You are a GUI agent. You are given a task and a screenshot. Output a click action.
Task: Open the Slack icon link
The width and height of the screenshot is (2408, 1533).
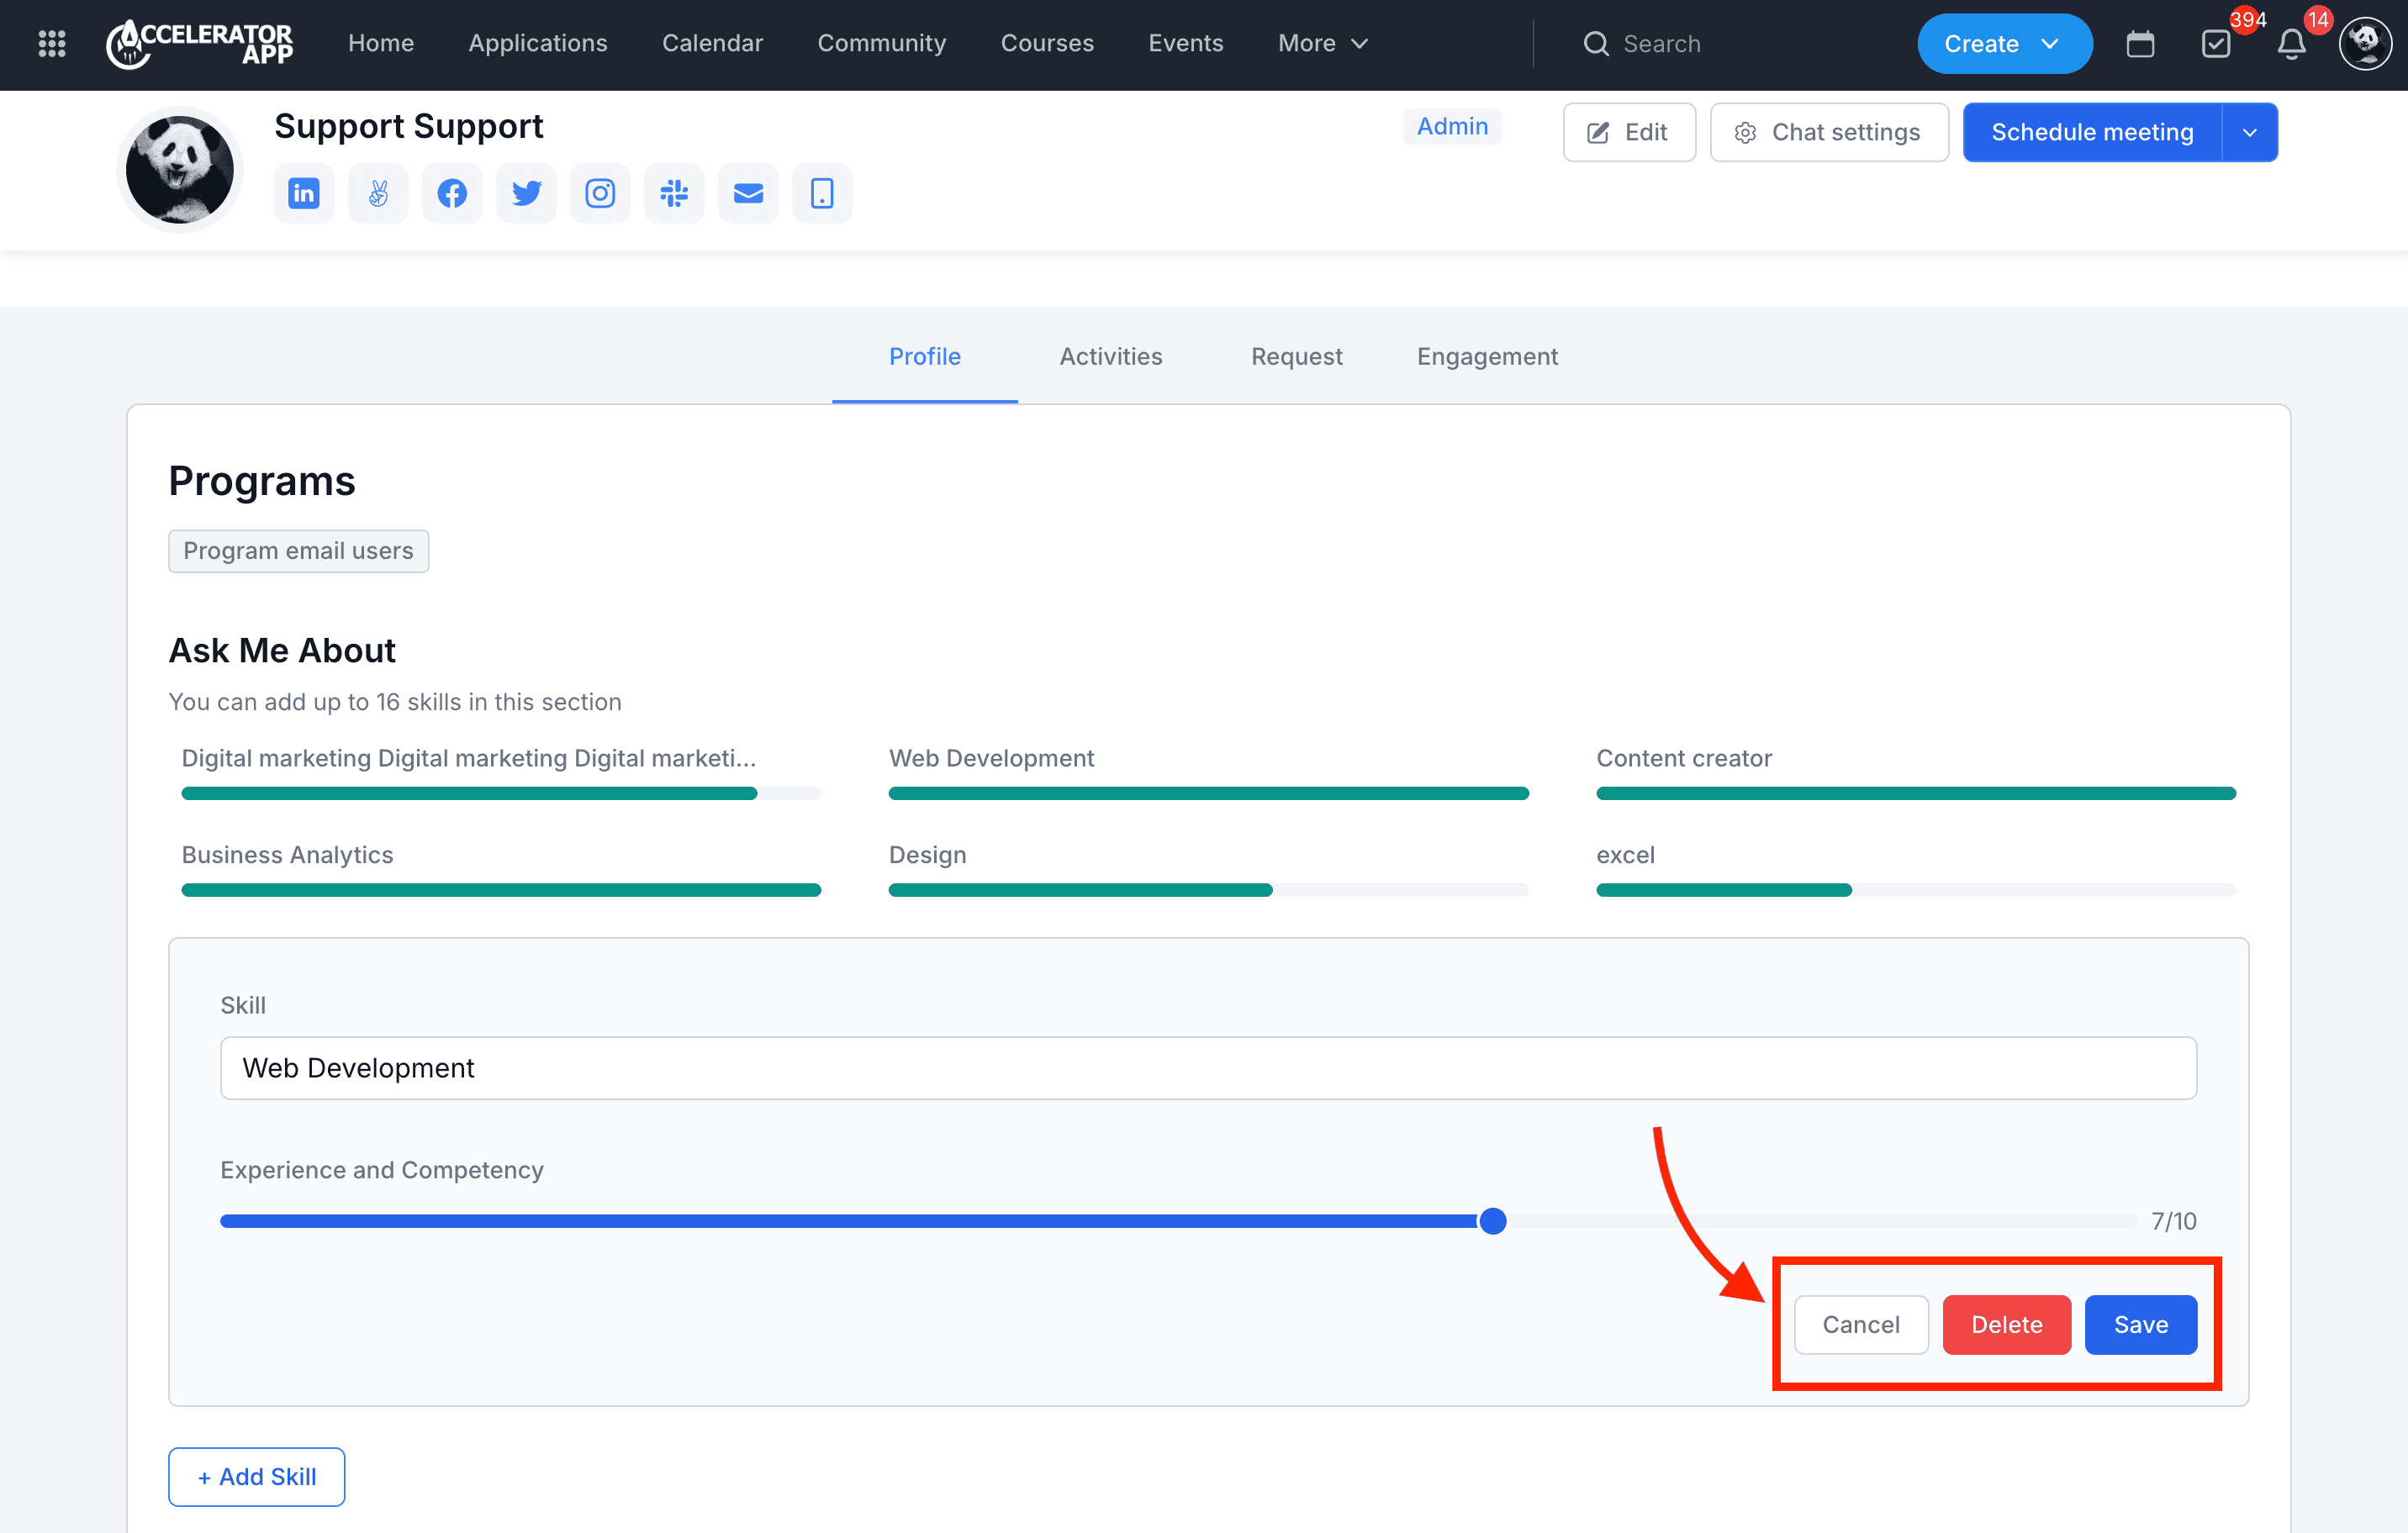coord(674,192)
